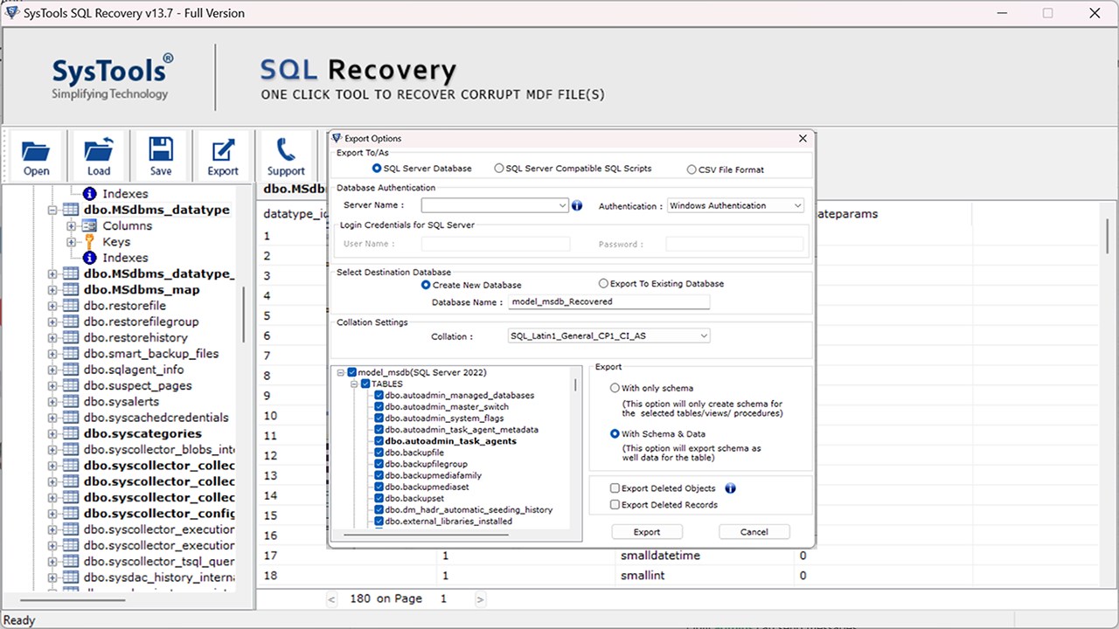Image resolution: width=1119 pixels, height=629 pixels.
Task: Select dbo.backupmediafamily in export tree
Action: coord(433,475)
